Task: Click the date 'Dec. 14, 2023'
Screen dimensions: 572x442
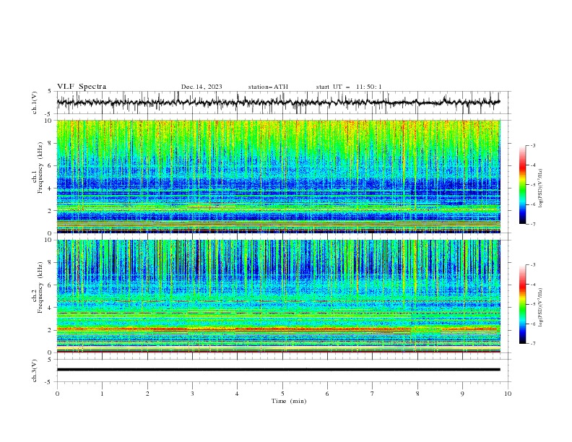Action: pos(201,87)
